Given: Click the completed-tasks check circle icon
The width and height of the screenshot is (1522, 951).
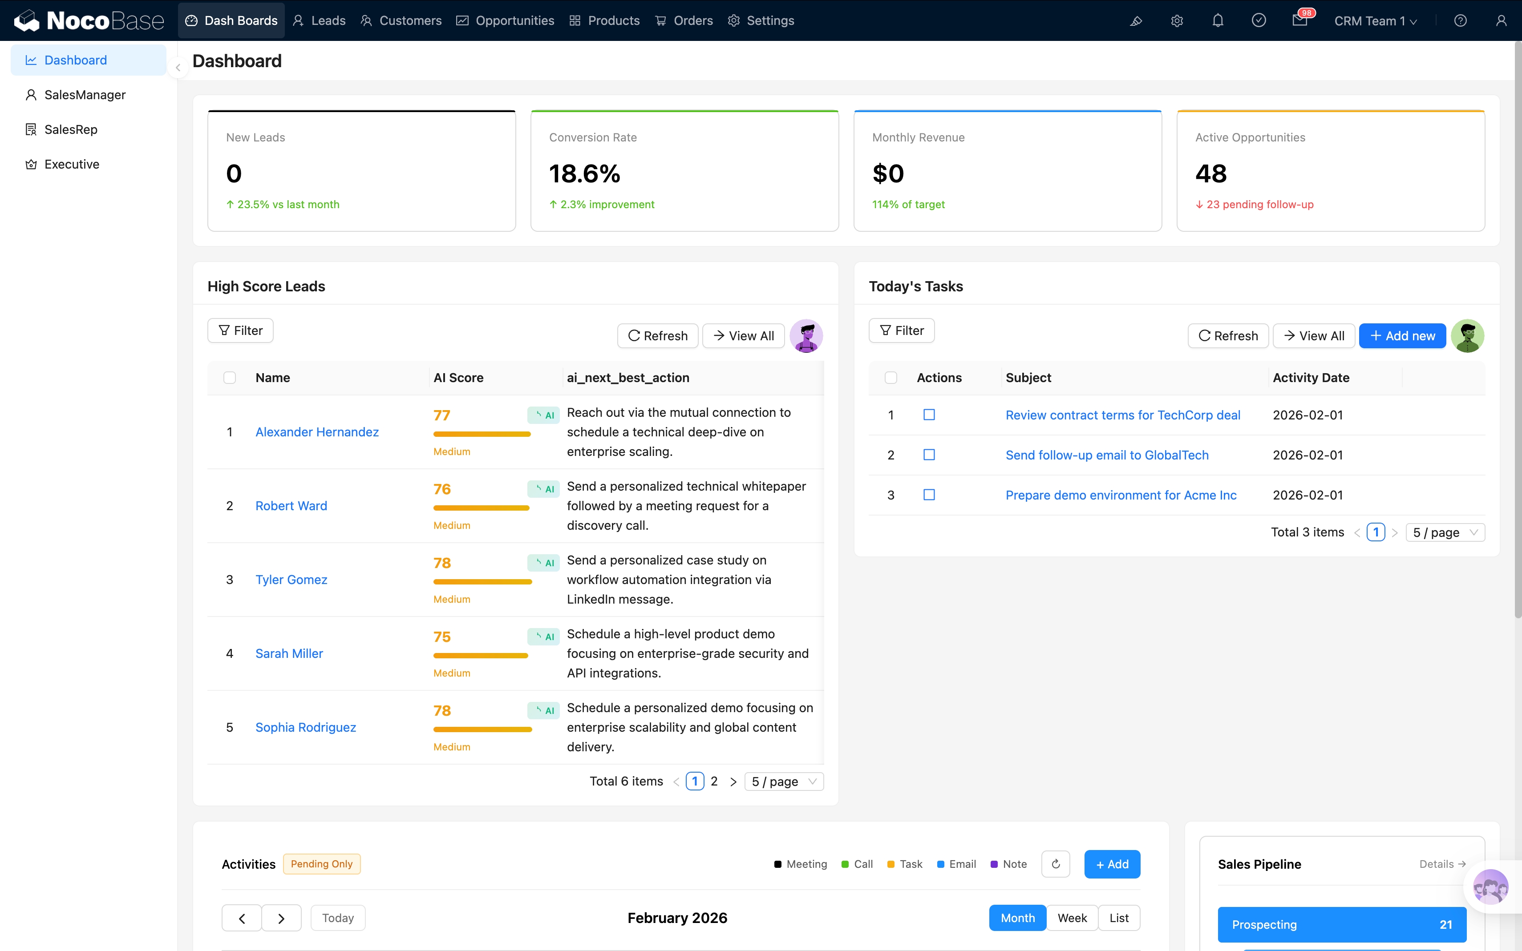Looking at the screenshot, I should click(1259, 20).
